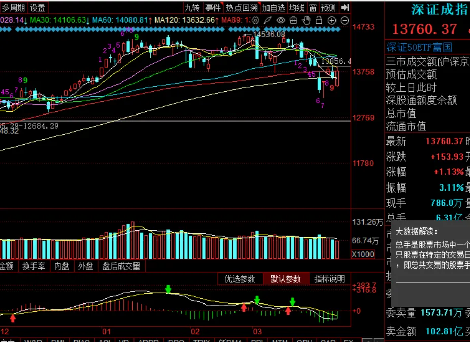Expand the 热点回溯 dropdown
This screenshot has height=342, width=470.
pos(242,8)
